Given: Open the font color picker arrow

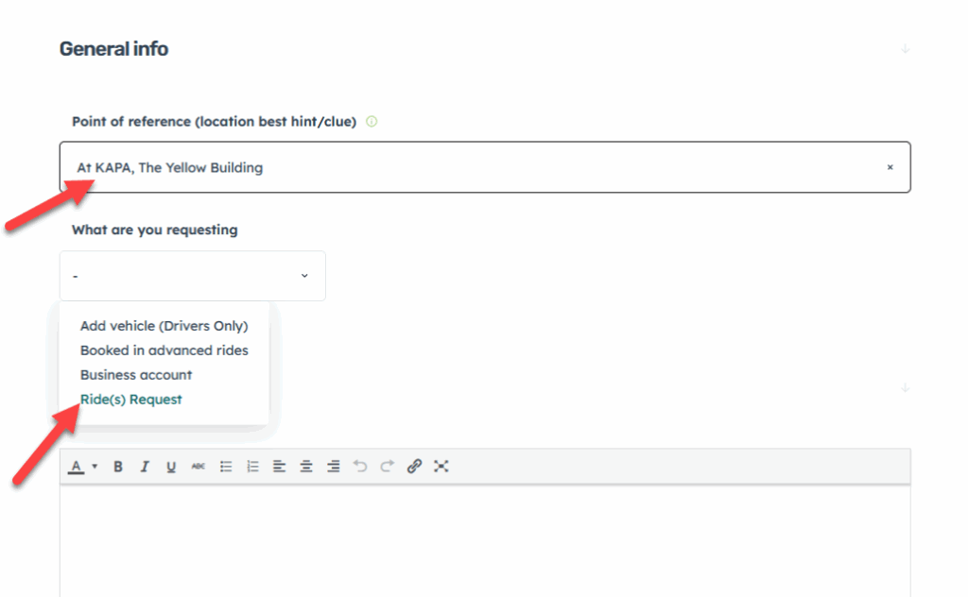Looking at the screenshot, I should coord(95,467).
